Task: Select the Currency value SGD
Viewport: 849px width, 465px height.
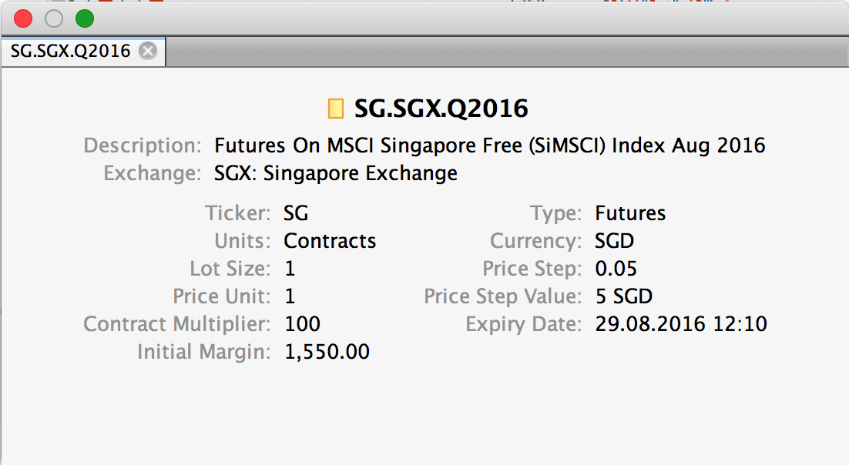Action: (x=614, y=241)
